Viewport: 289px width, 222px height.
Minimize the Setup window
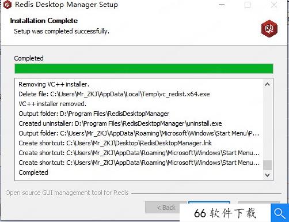[222, 5]
